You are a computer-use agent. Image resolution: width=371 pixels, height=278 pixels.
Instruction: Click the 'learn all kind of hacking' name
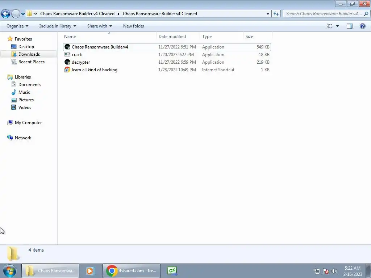95,70
